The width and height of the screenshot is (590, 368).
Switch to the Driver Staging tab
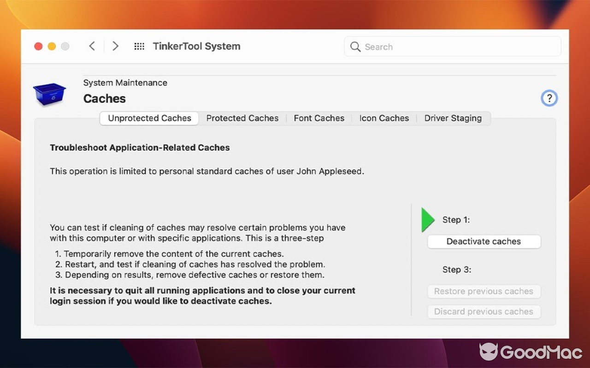click(453, 118)
